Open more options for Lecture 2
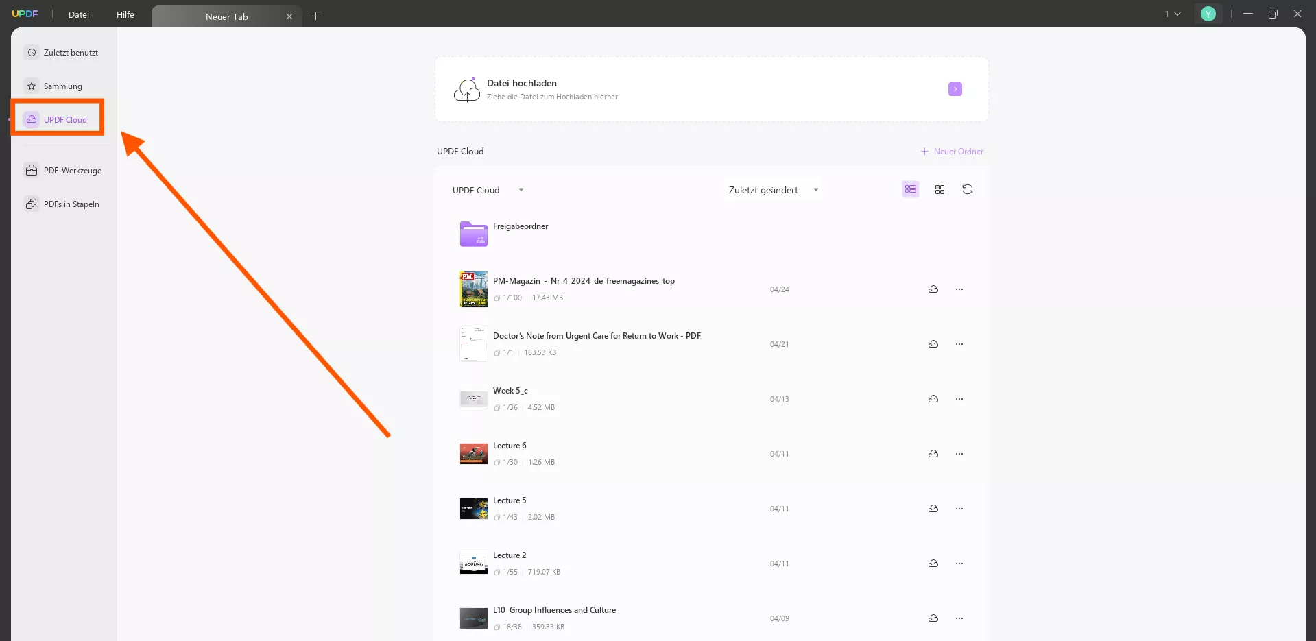Viewport: 1316px width, 641px height. tap(959, 564)
